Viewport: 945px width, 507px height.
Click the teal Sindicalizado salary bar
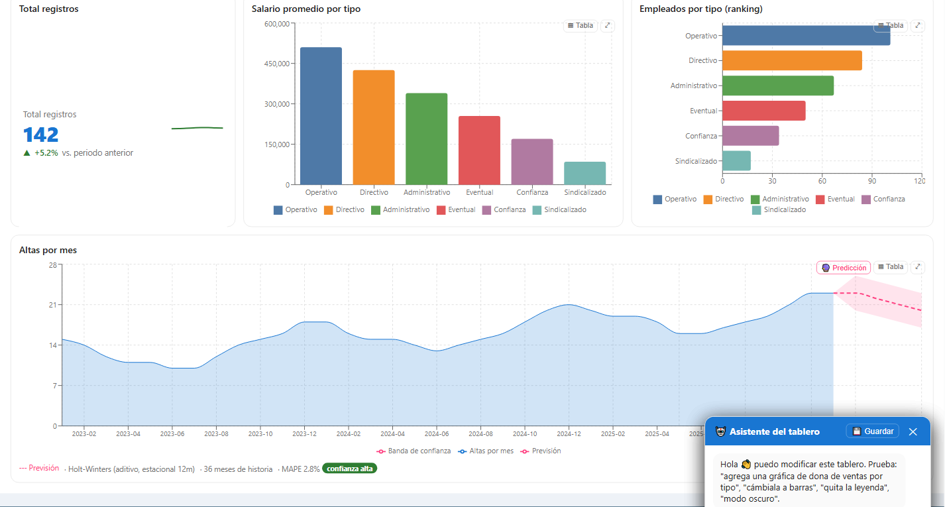click(585, 173)
